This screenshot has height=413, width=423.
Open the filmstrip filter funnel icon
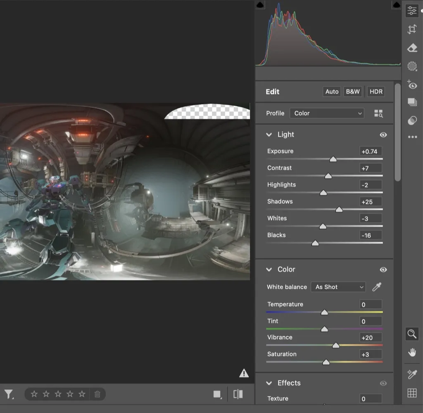tap(9, 394)
